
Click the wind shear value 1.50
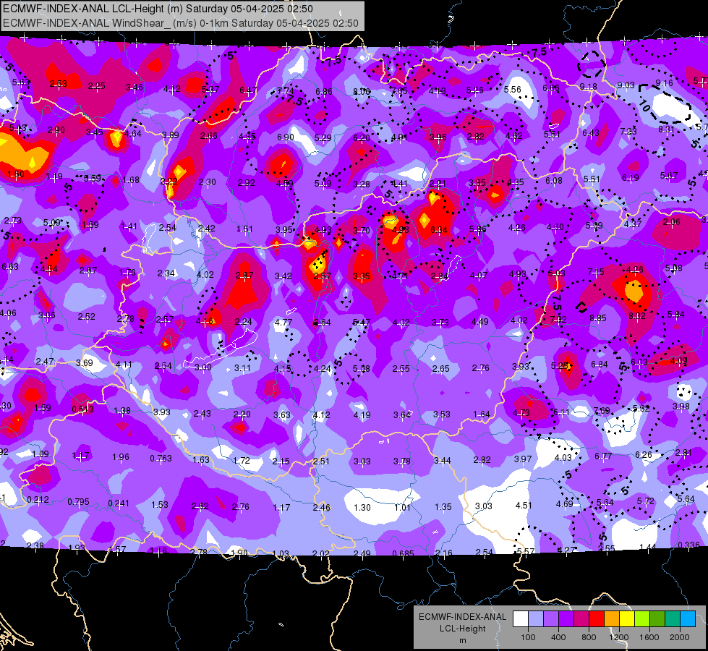coord(16,174)
